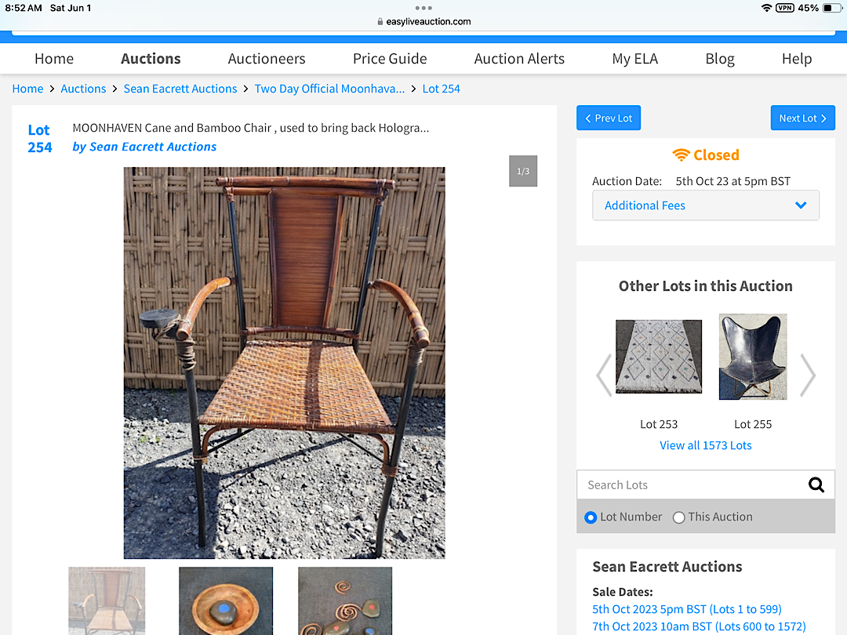Viewport: 847px width, 635px height.
Task: Open the Lot 253 rug thumbnail
Action: tap(659, 357)
